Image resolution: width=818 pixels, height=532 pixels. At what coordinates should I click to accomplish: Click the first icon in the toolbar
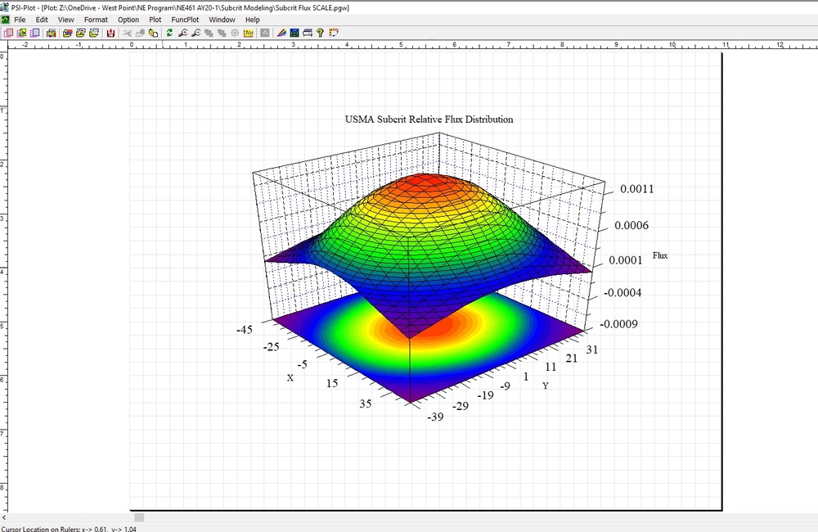[8, 34]
